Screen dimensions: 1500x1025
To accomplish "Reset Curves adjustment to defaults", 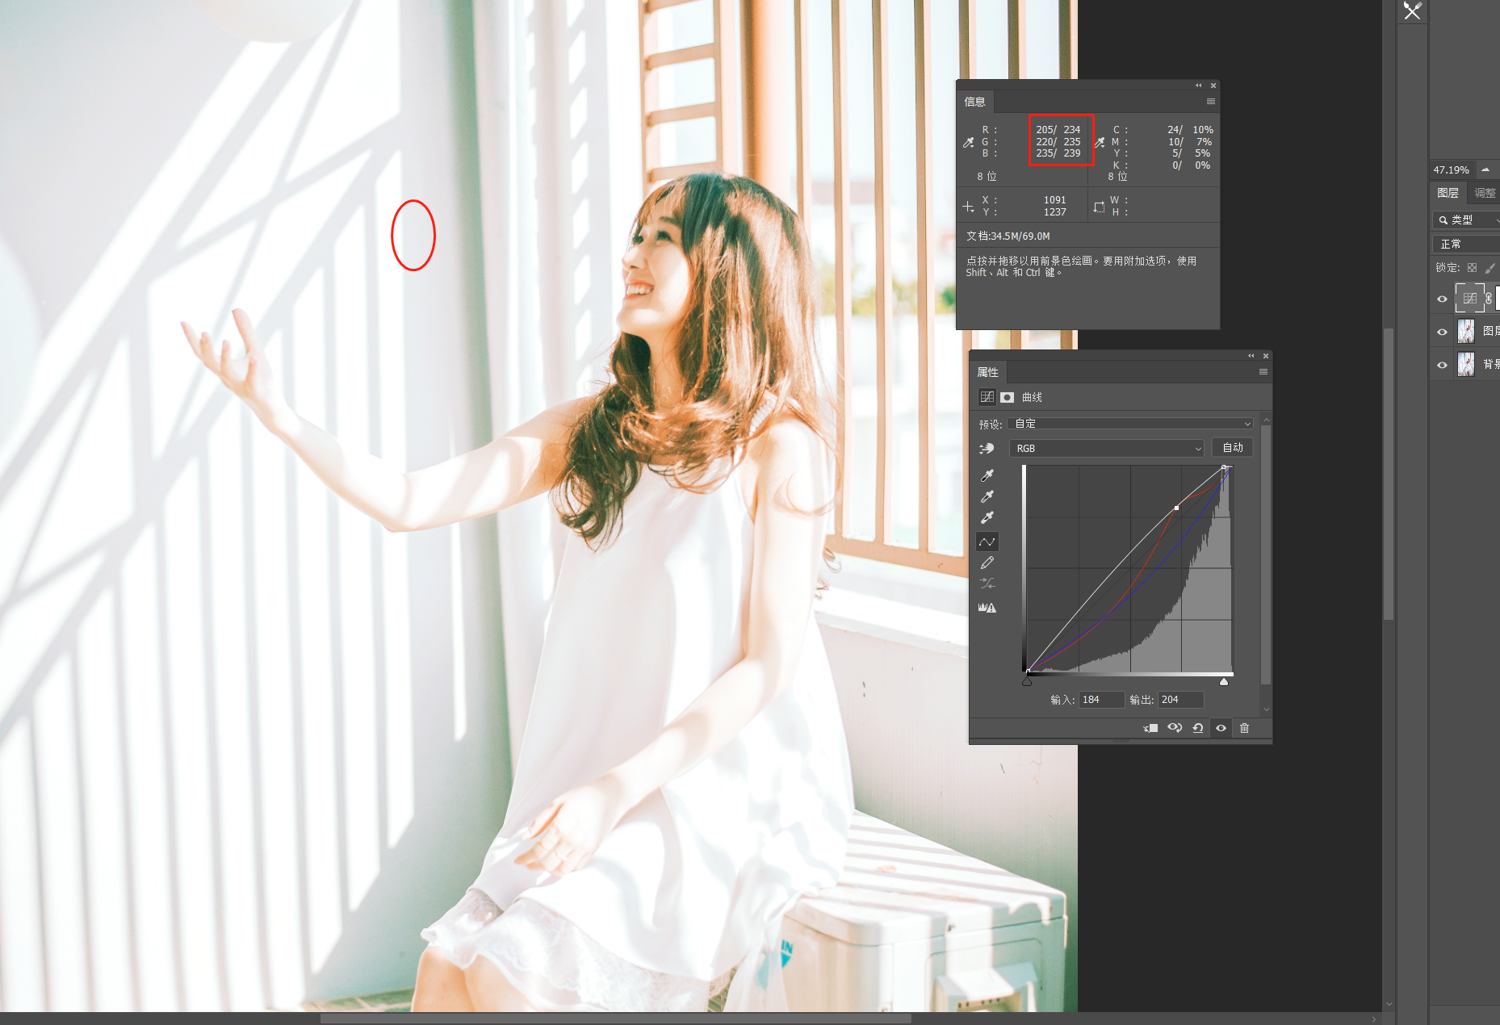I will (1197, 728).
